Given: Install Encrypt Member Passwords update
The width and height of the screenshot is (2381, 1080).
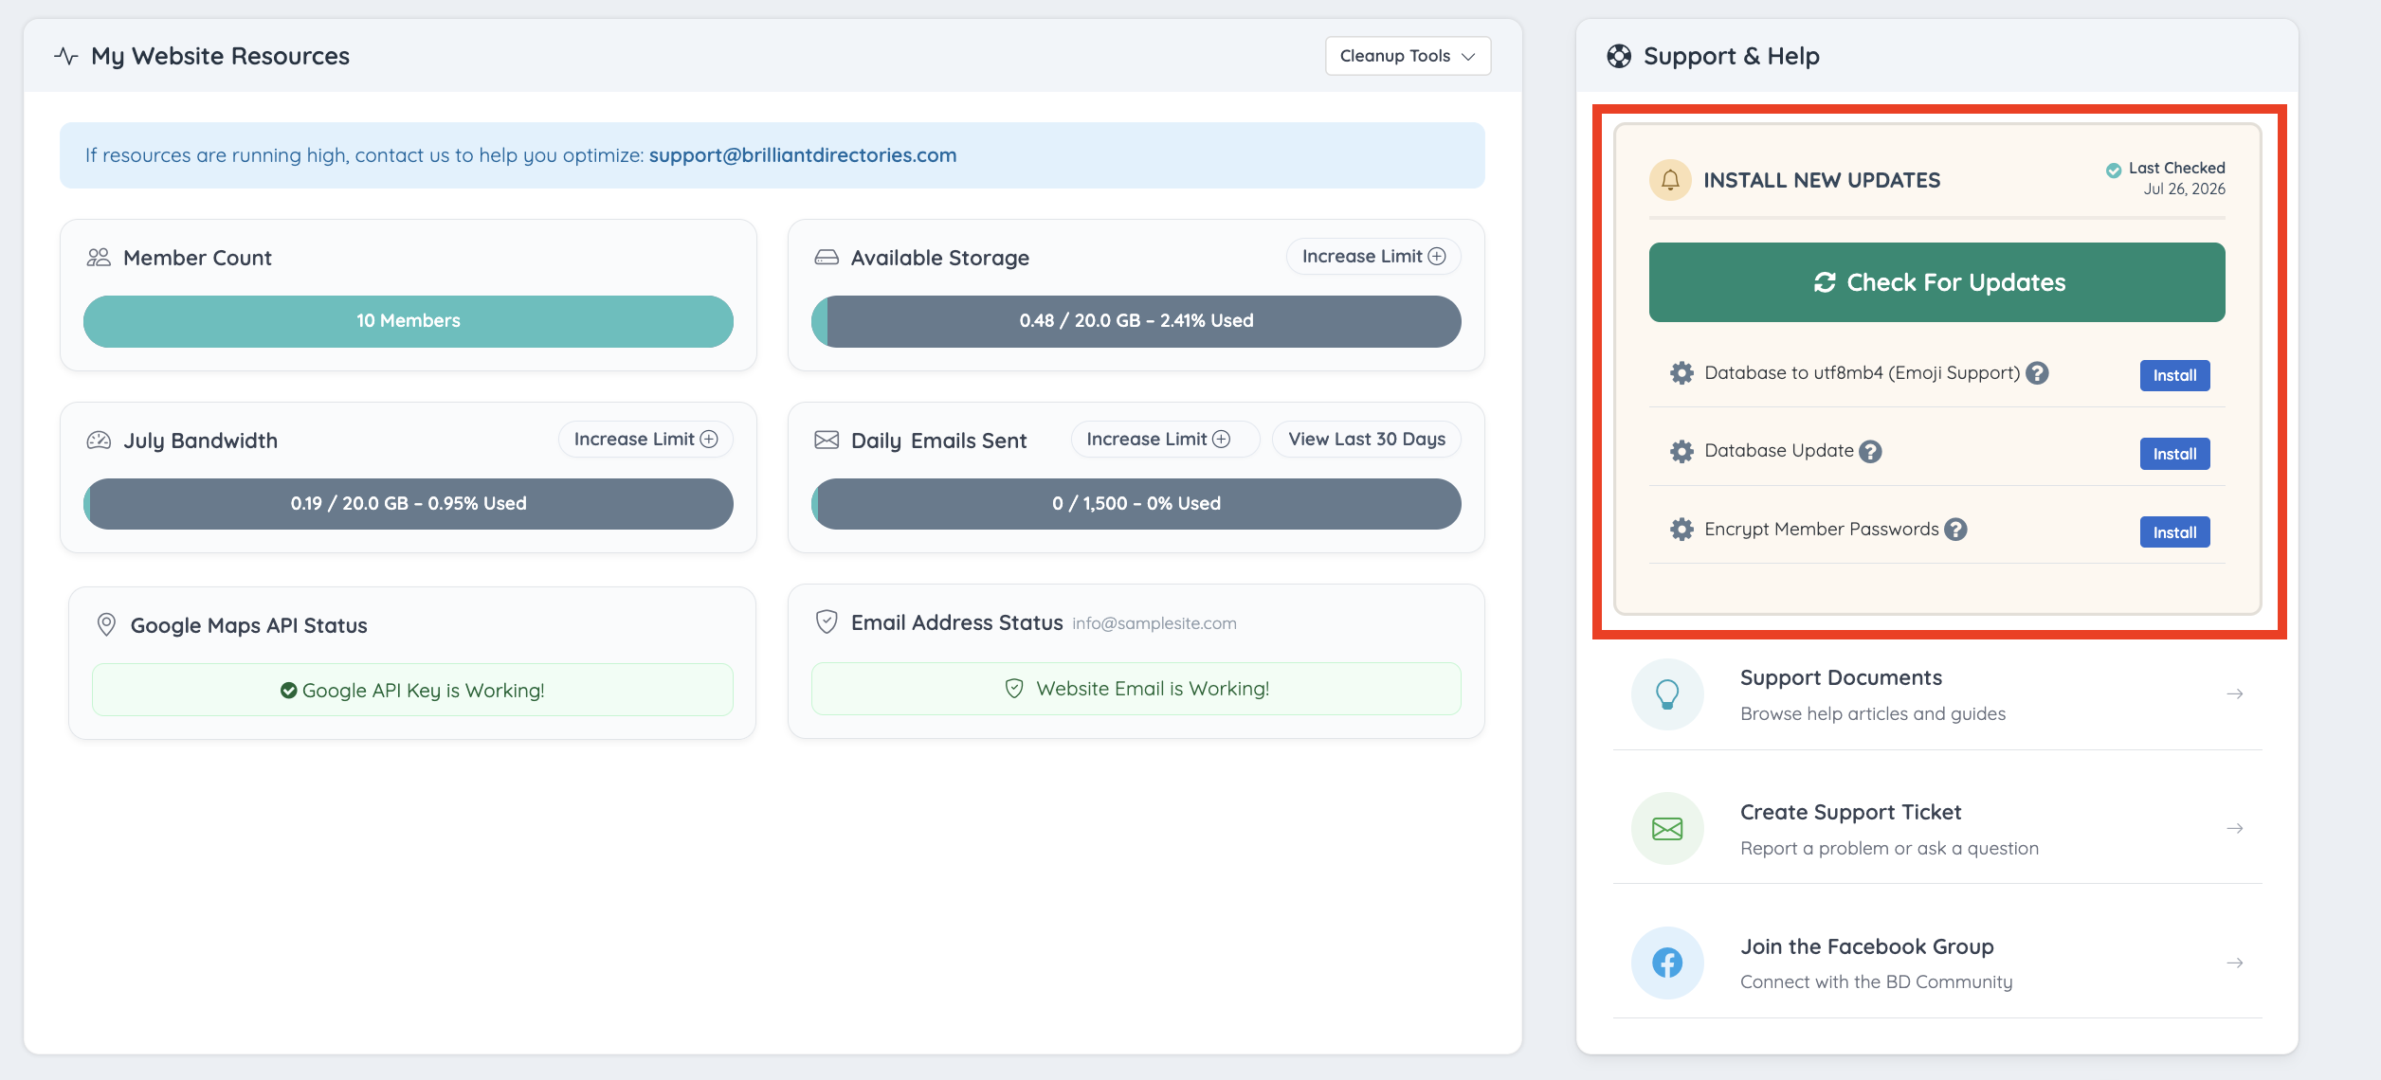Looking at the screenshot, I should (x=2174, y=532).
